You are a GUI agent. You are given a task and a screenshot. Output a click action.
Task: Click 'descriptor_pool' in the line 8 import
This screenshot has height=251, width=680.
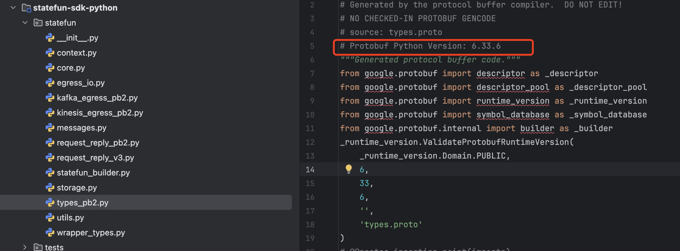(x=513, y=87)
